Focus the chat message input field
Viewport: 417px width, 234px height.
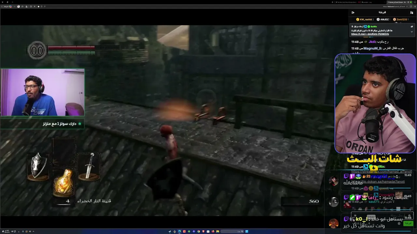point(382,215)
